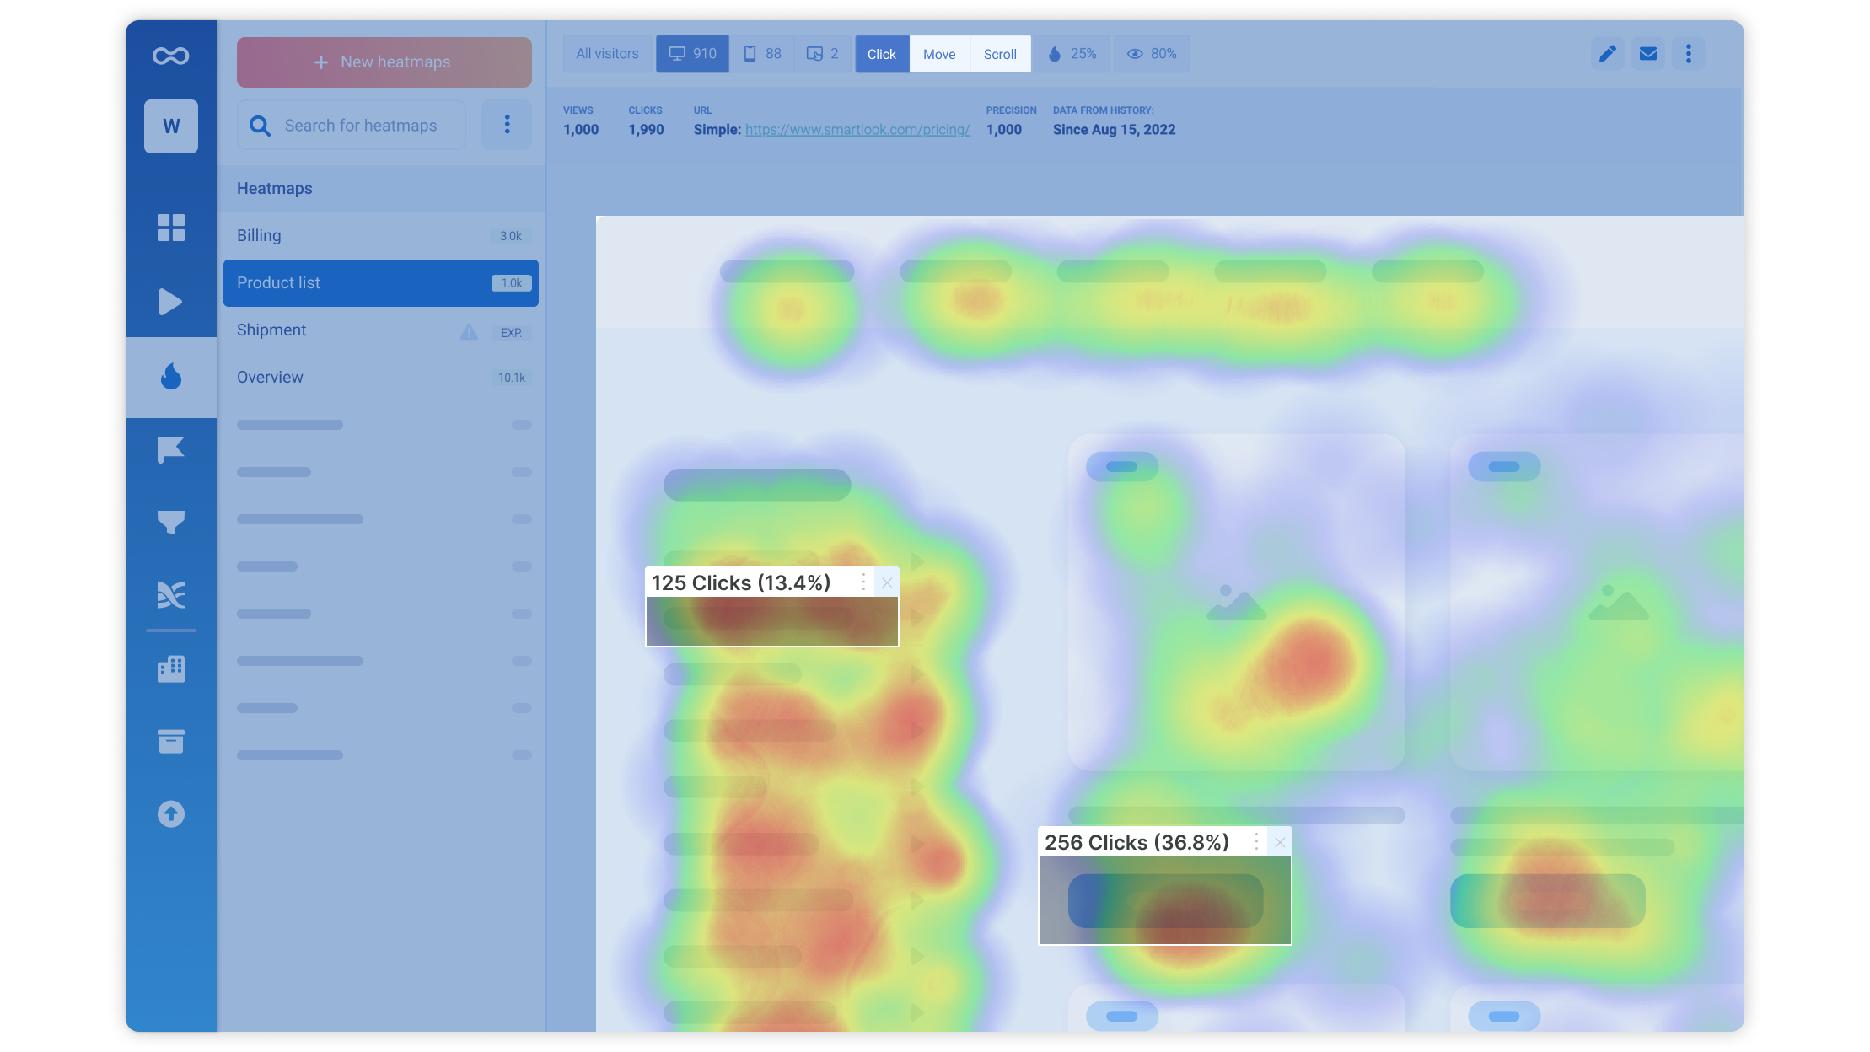Switch to the Move heatmap tab
This screenshot has width=1870, height=1052.
939,54
